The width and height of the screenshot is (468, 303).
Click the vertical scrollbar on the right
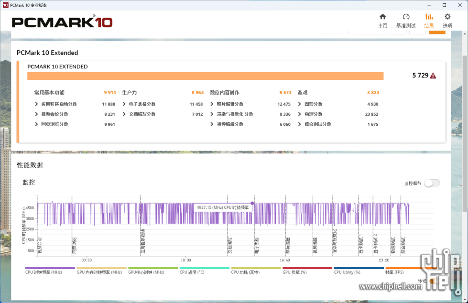tap(464, 119)
